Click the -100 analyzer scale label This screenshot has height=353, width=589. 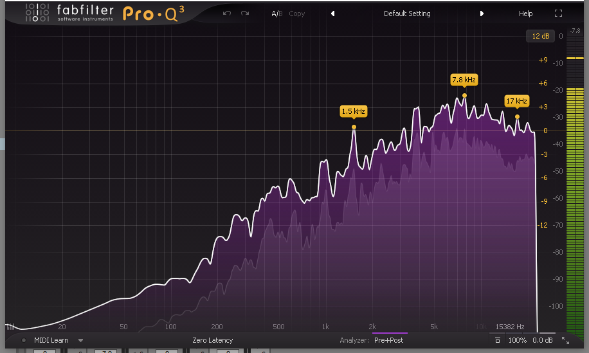tap(556, 307)
